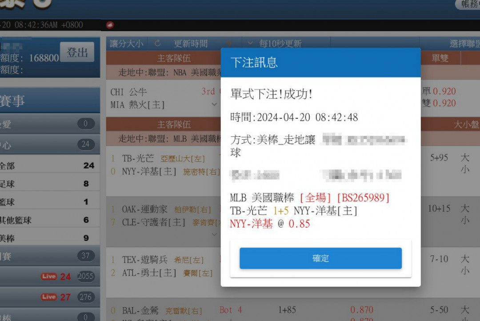Image resolution: width=480 pixels, height=321 pixels.
Task: Select 籃球 category in sidebar
Action: (x=50, y=202)
